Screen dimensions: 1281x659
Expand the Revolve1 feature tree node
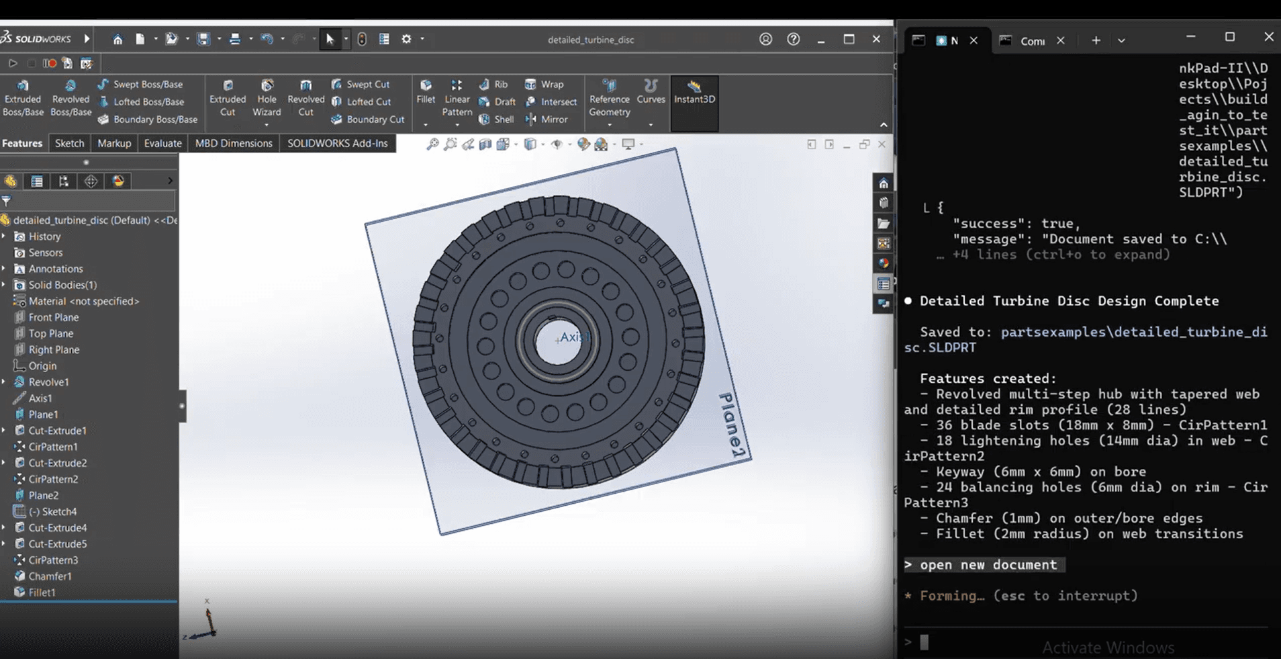point(4,382)
